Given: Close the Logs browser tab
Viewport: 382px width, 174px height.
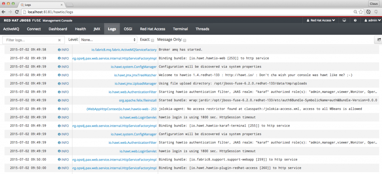Looking at the screenshot, I should pos(61,4).
